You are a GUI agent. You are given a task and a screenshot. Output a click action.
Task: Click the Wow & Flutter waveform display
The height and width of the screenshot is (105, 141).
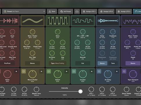coord(33,21)
